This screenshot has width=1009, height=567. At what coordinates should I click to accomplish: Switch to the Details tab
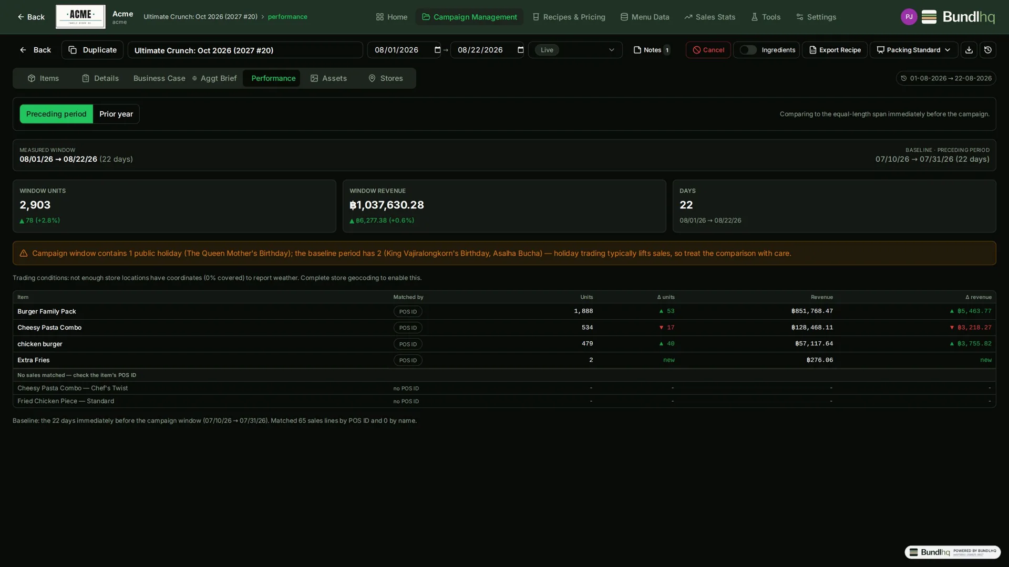(x=100, y=78)
